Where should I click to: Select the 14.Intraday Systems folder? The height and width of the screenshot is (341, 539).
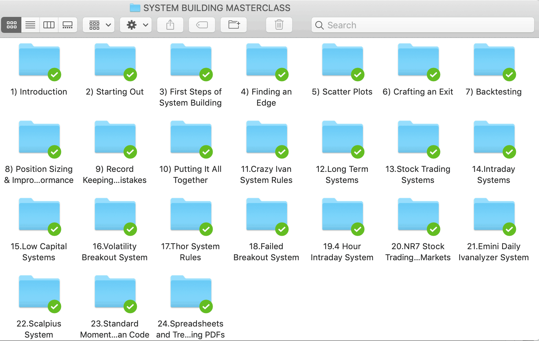pos(494,138)
